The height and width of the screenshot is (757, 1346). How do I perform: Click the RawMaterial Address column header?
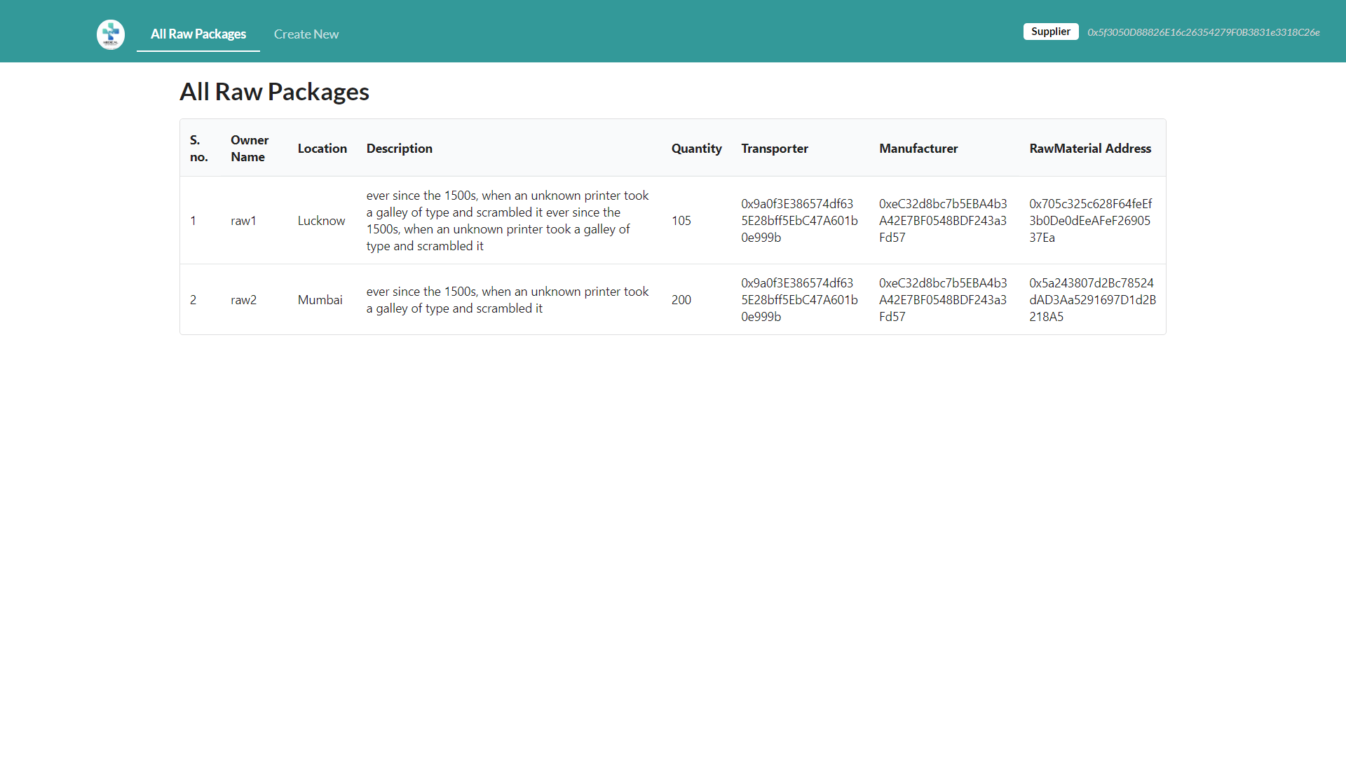tap(1089, 149)
